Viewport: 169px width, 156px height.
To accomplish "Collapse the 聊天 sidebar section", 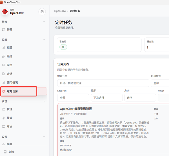I will pos(44,22).
